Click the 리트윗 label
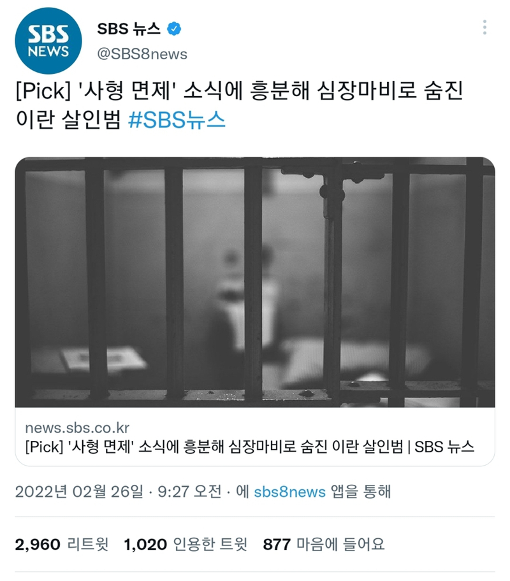Screen dimensions: 510x581 pyautogui.click(x=88, y=544)
